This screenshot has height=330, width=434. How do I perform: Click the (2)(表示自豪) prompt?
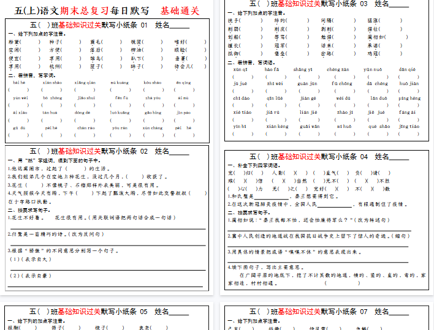click(31, 276)
